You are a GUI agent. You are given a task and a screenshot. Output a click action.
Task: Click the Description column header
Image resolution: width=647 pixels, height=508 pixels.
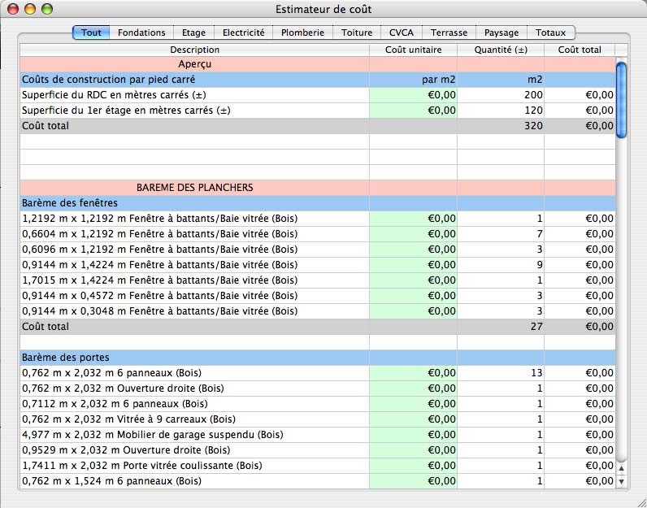point(194,50)
